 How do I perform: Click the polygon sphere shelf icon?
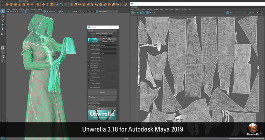tap(7, 4)
